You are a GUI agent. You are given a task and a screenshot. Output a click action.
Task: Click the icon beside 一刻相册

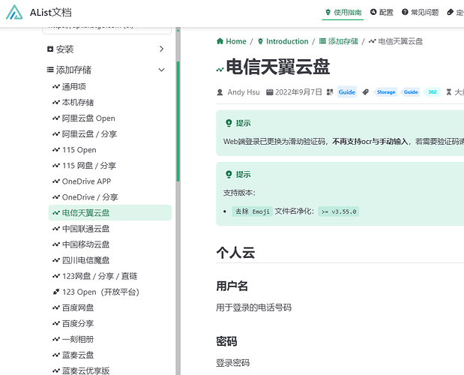[56, 339]
